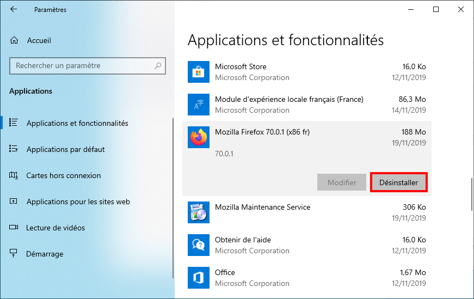474x299 pixels.
Task: Select the Mozilla Maintenance Service icon
Action: pos(198,212)
